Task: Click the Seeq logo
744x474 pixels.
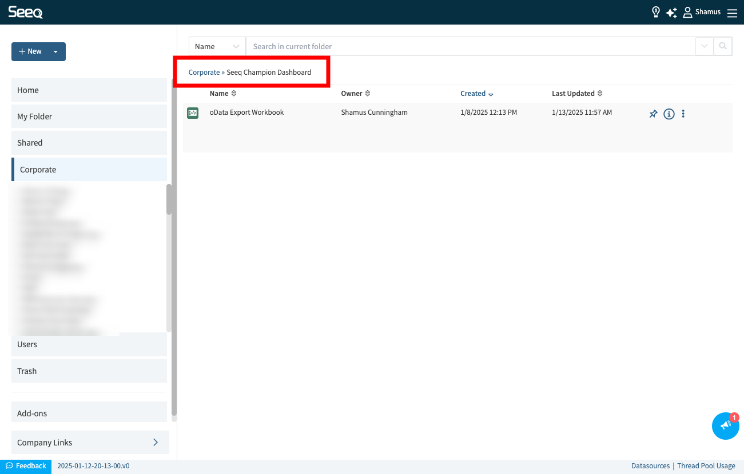Action: (25, 12)
